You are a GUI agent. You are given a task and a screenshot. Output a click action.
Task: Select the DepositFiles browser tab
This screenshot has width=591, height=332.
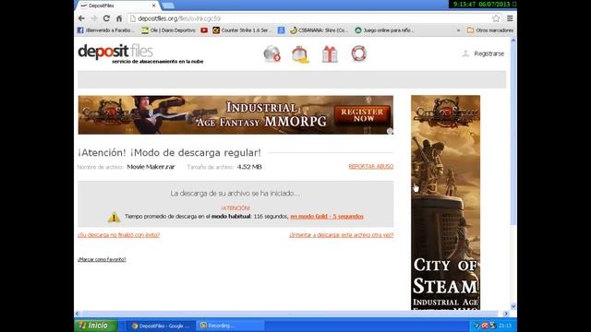point(118,6)
